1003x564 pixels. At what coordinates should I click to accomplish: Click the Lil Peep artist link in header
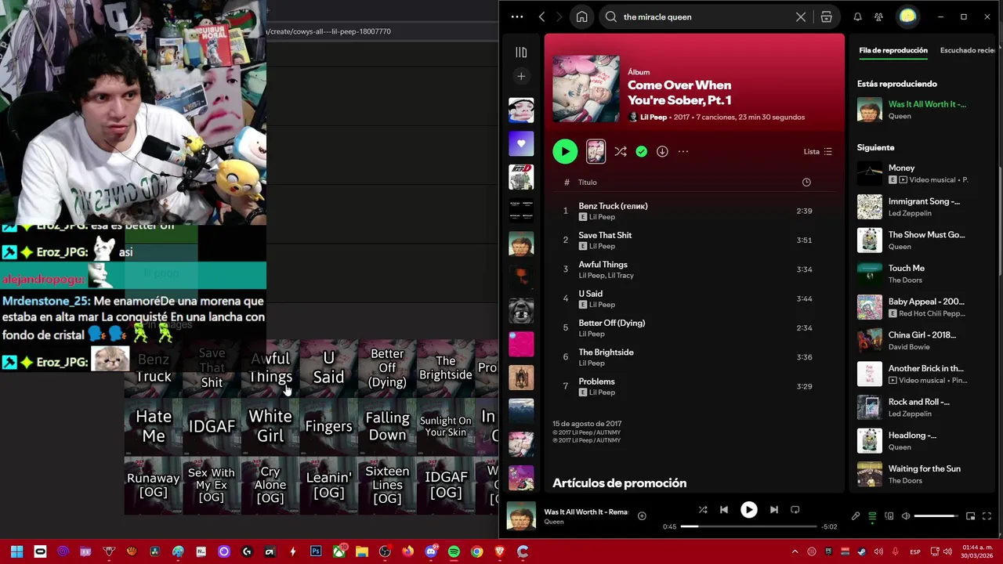coord(654,117)
